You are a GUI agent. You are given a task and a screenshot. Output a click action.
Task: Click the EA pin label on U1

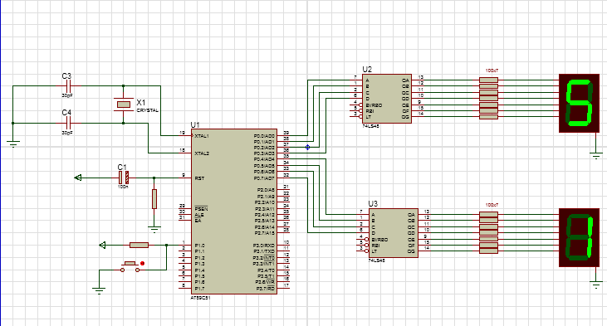click(198, 221)
